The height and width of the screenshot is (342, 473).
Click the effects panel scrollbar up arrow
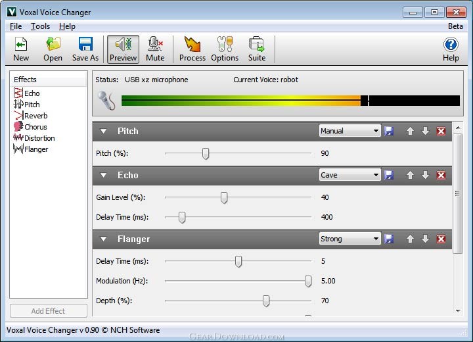tap(458, 128)
